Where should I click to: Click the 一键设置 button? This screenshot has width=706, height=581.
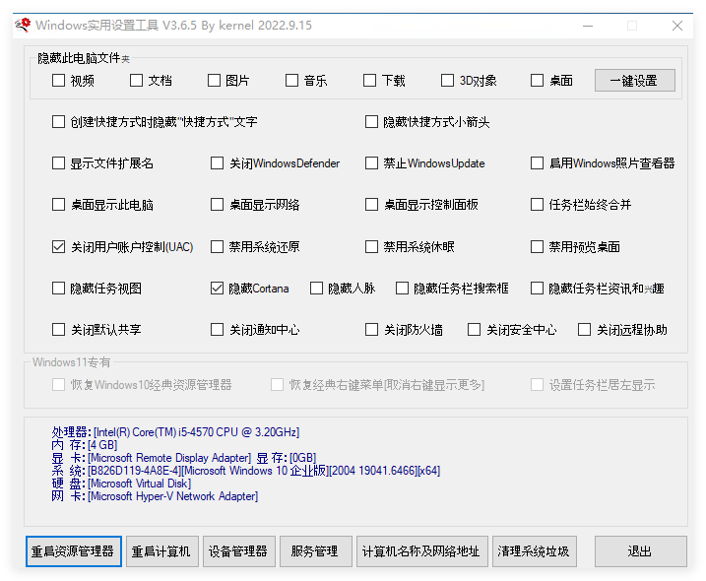coord(635,81)
